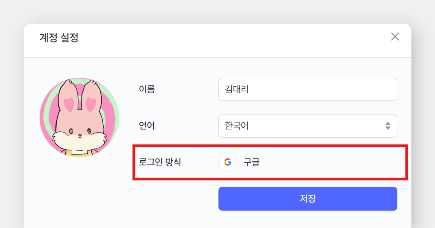Click the dimmed backdrop above the dialog
This screenshot has width=435, height=228.
(216, 11)
